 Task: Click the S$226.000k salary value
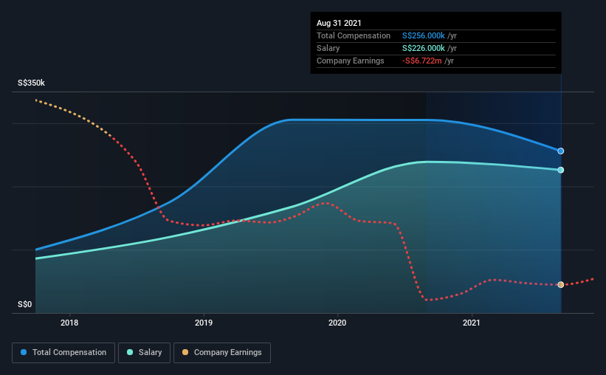tap(424, 48)
